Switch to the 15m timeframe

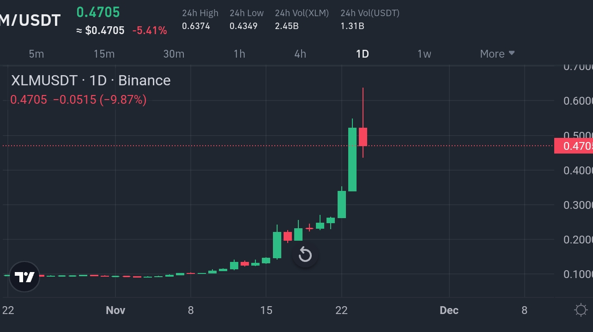coord(104,53)
